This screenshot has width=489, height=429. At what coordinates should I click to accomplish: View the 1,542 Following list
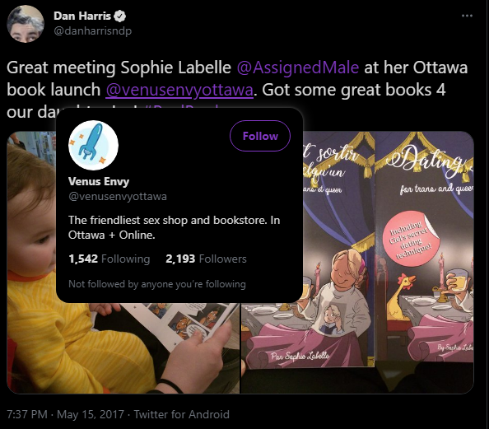coord(109,259)
